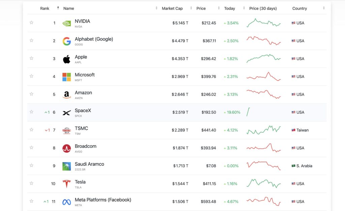
Task: Click the Saudi Aramco logo
Action: (x=66, y=166)
